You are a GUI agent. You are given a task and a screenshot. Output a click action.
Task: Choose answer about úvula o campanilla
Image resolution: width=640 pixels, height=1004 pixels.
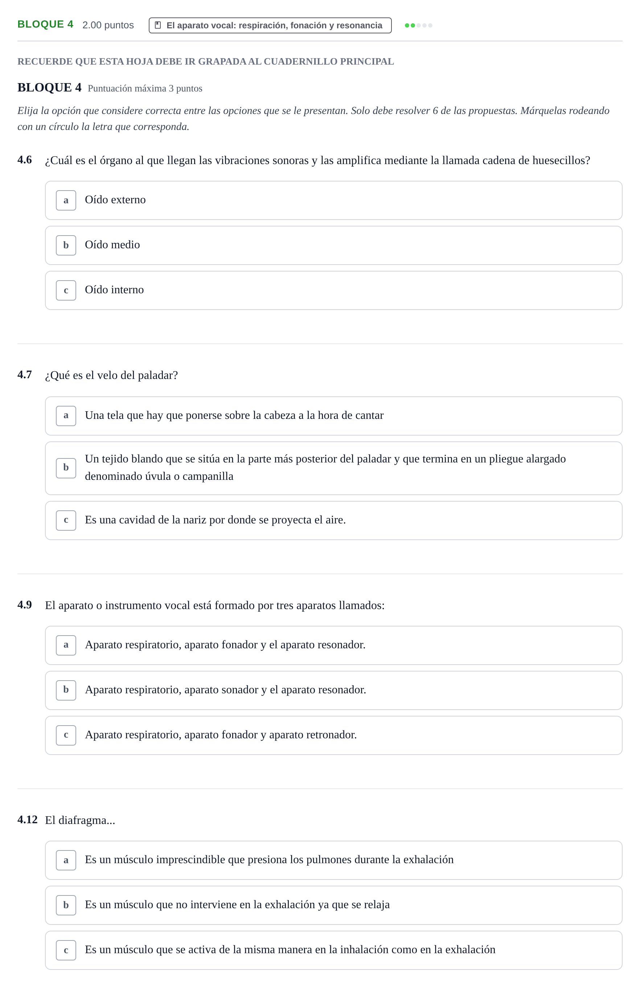(x=333, y=468)
